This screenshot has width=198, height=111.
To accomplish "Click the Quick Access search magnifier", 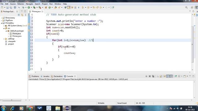I will click(187, 7).
